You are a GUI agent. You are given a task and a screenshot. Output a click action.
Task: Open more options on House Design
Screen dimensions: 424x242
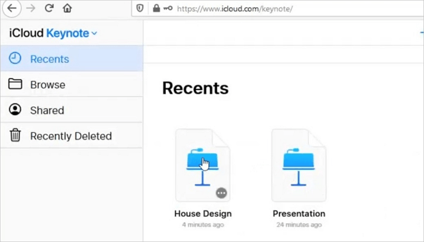(221, 193)
